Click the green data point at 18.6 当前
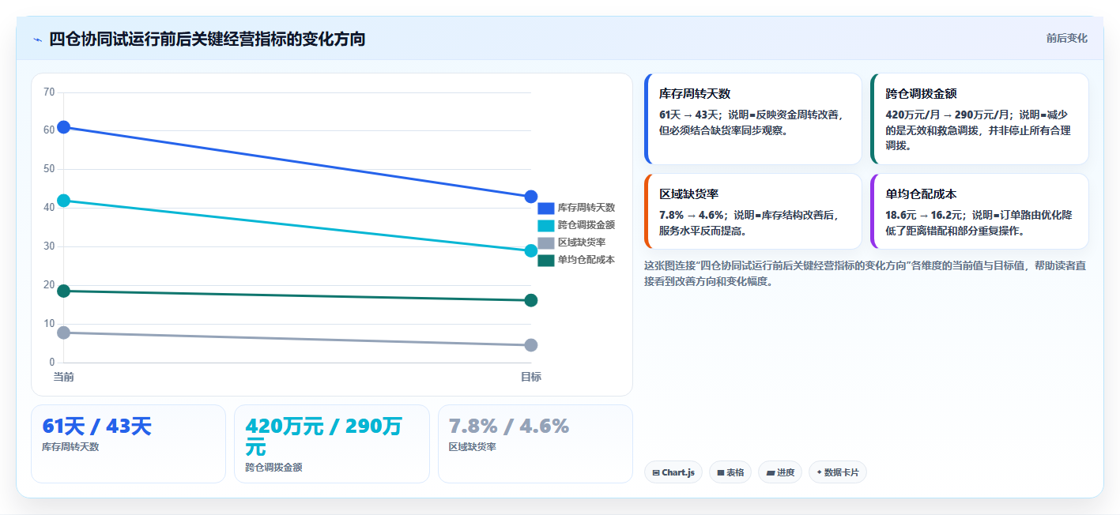Viewport: 1120px width, 515px height. pos(64,291)
